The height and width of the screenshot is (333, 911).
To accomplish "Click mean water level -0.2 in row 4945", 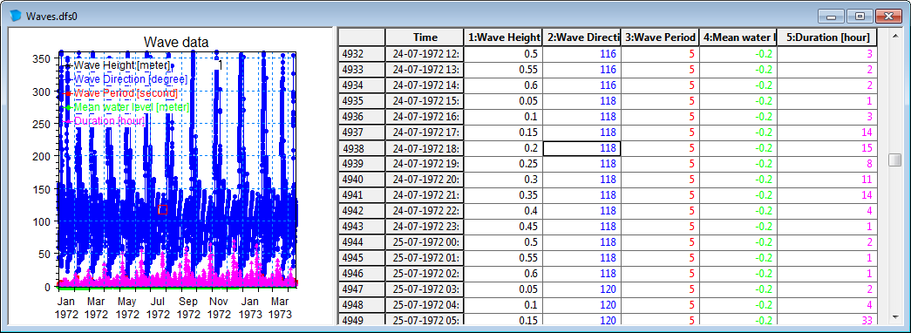I will (x=738, y=257).
